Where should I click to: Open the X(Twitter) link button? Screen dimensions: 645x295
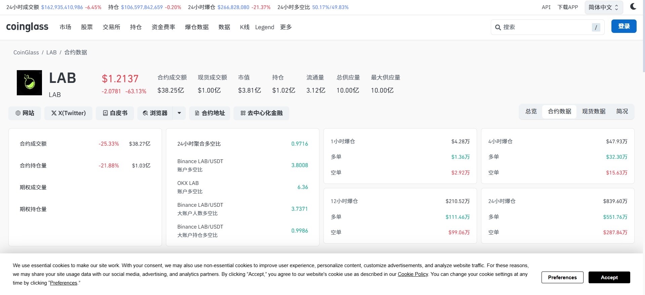[69, 113]
